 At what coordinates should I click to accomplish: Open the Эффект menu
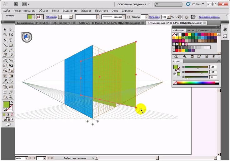(x=86, y=11)
